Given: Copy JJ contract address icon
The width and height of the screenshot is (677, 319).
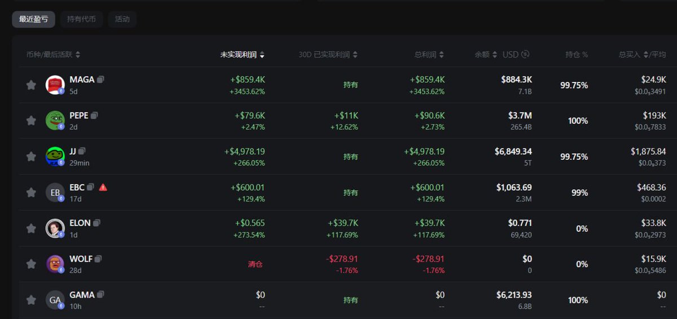Looking at the screenshot, I should tap(82, 151).
